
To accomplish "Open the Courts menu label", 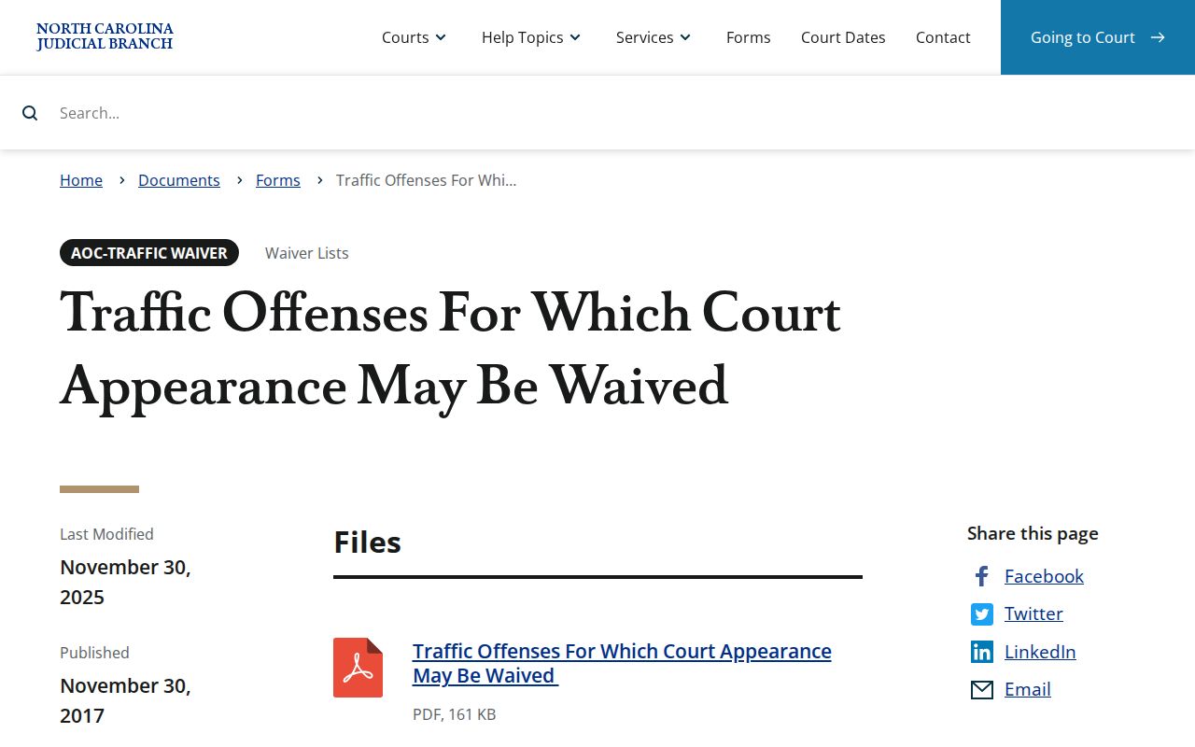I will pyautogui.click(x=405, y=37).
